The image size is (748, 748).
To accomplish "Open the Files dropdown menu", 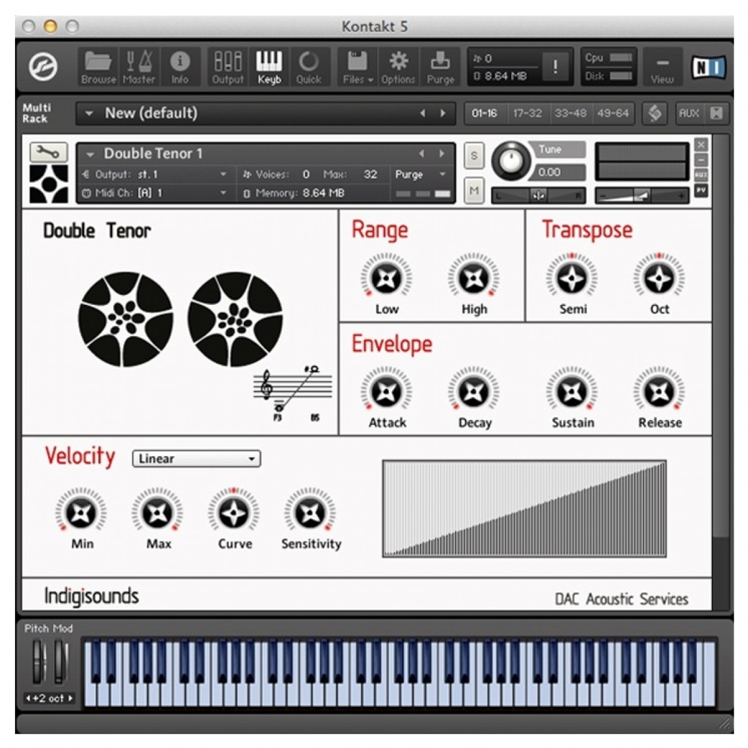I will (x=358, y=67).
